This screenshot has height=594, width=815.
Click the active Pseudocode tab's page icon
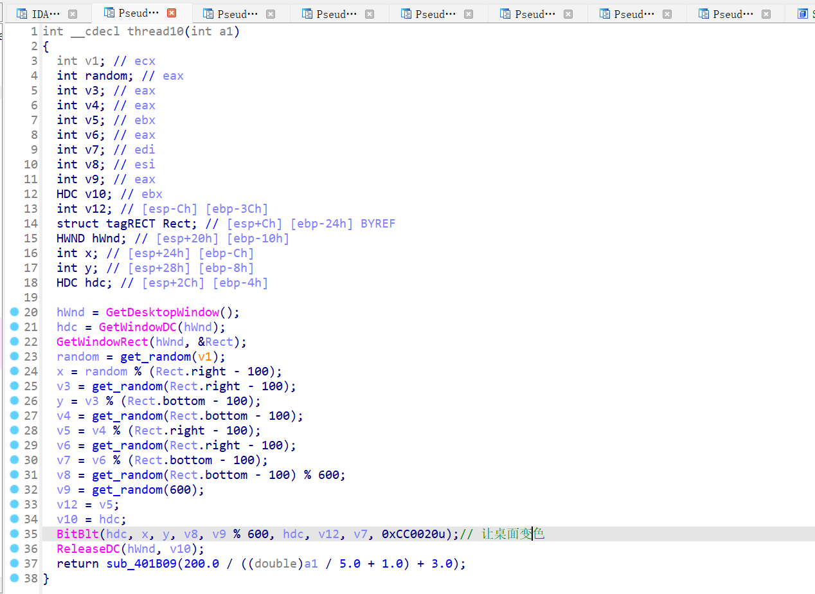[109, 13]
